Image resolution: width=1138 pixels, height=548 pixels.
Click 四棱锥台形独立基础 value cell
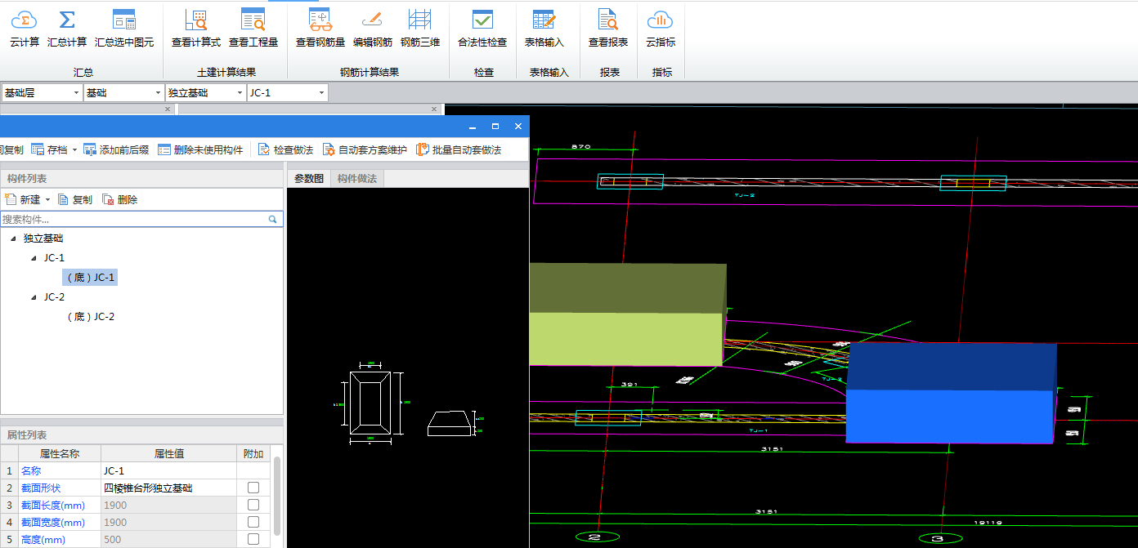click(x=168, y=488)
